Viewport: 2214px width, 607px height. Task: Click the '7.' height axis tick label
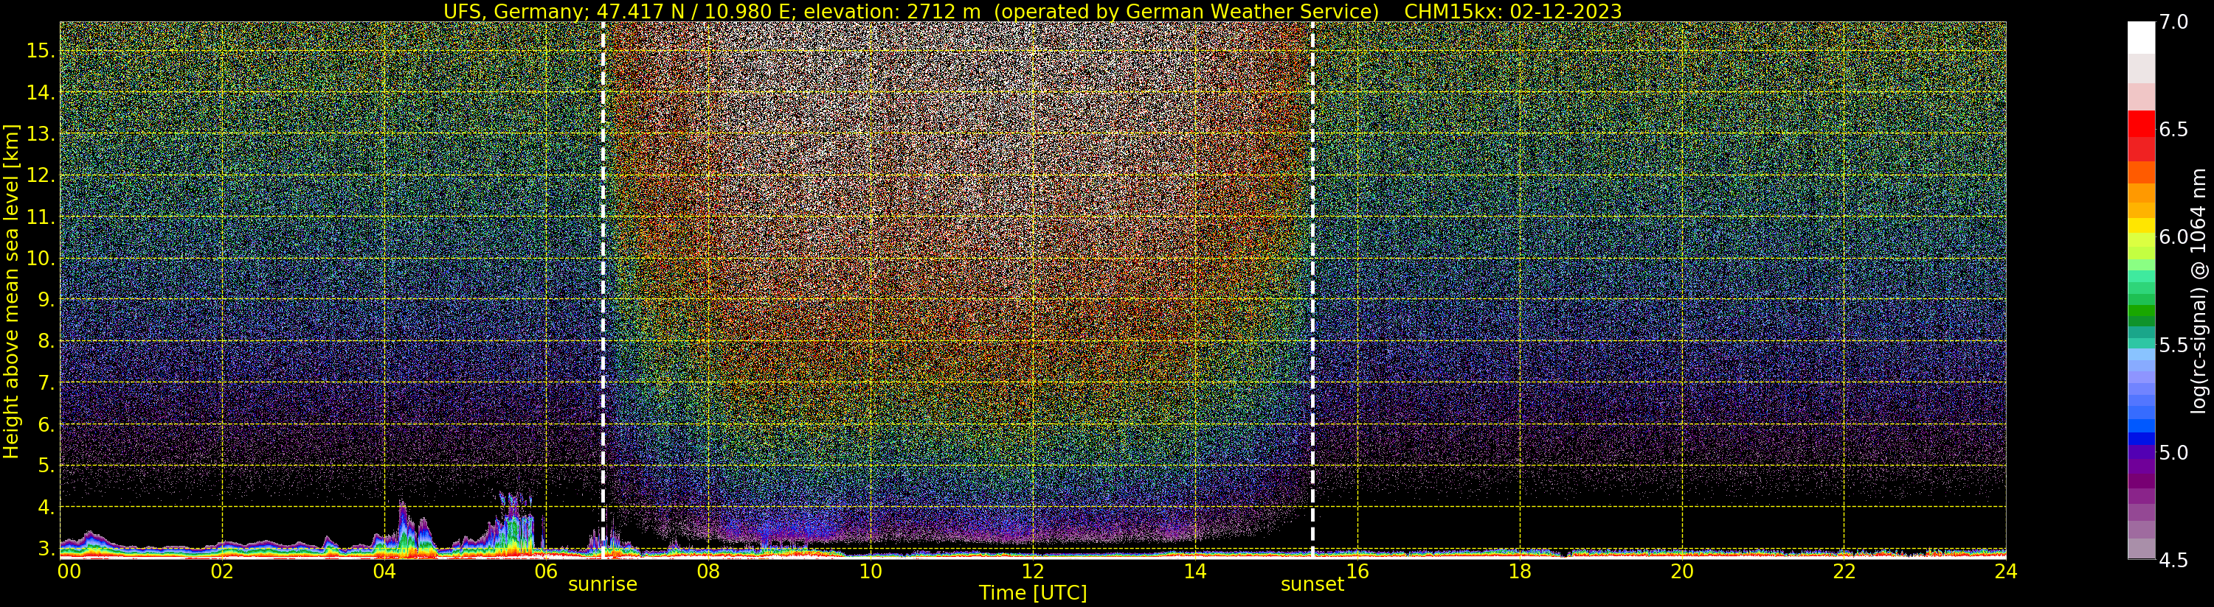(46, 383)
